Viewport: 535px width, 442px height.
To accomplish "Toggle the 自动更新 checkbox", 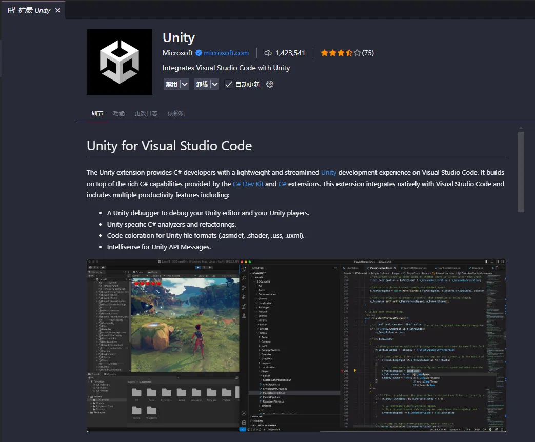I will (x=229, y=84).
